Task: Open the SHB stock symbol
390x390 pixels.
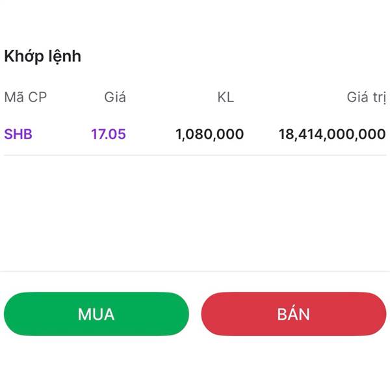Action: (x=18, y=135)
